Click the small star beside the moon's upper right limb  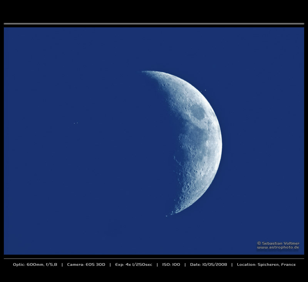[x=205, y=91]
